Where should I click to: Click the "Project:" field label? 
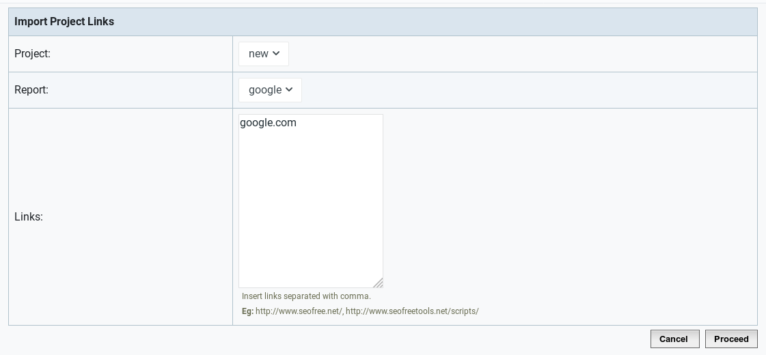pyautogui.click(x=32, y=54)
